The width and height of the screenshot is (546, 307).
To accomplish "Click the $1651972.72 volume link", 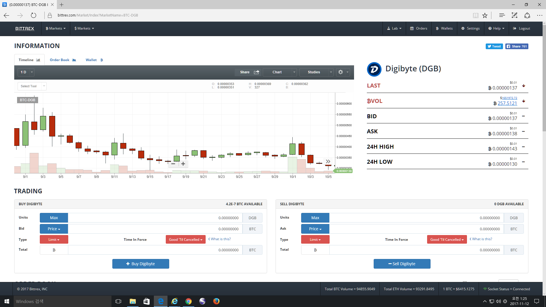I will (x=509, y=98).
